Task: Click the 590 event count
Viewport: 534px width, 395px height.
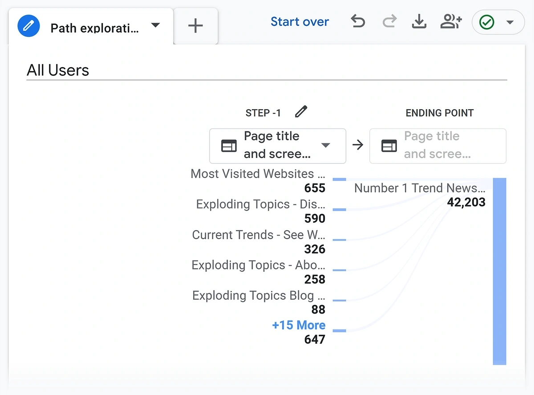Action: point(315,218)
